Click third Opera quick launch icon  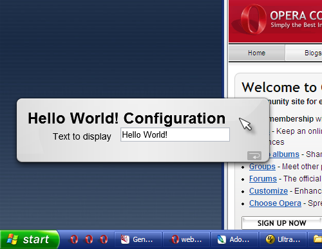tap(104, 239)
